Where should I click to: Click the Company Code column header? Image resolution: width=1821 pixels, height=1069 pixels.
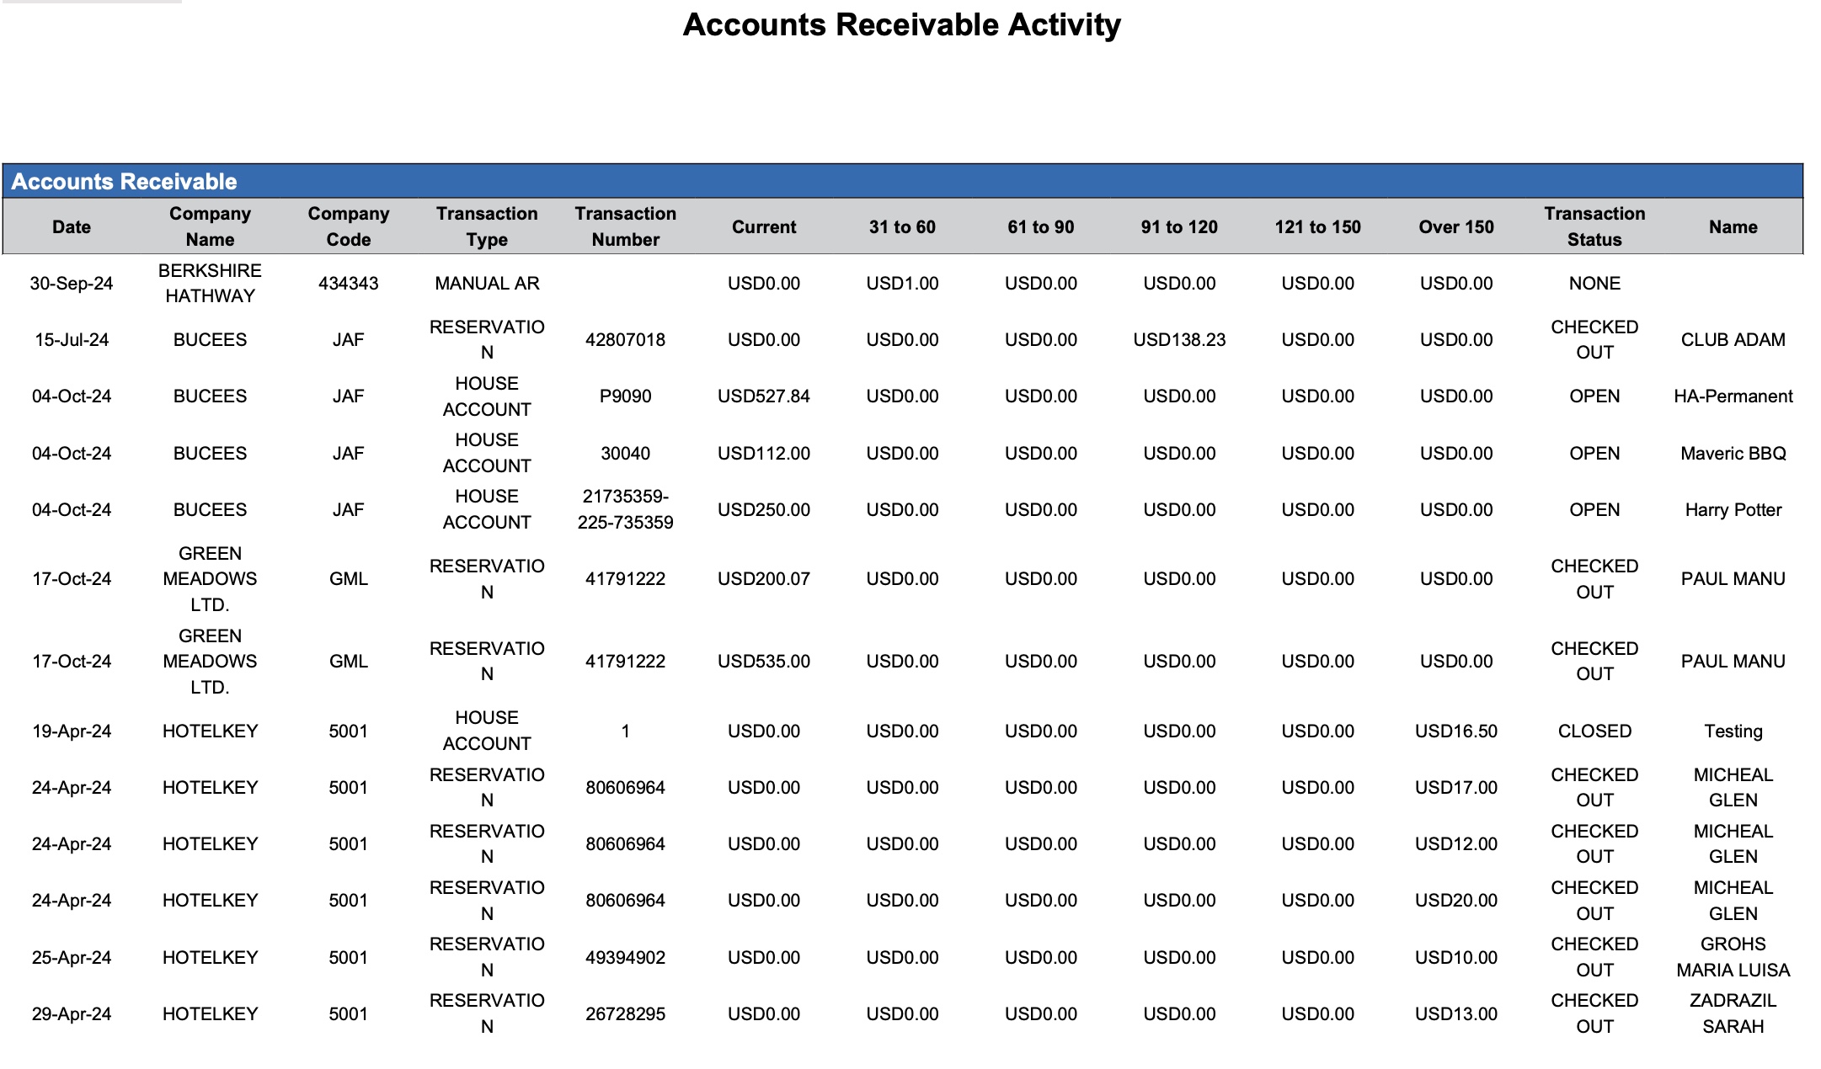347,226
